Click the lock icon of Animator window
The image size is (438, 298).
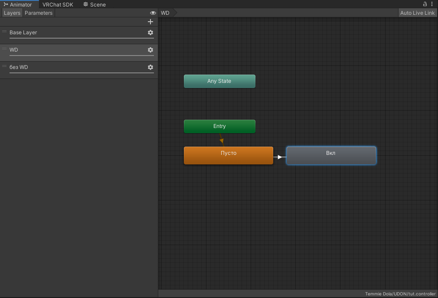click(x=425, y=4)
